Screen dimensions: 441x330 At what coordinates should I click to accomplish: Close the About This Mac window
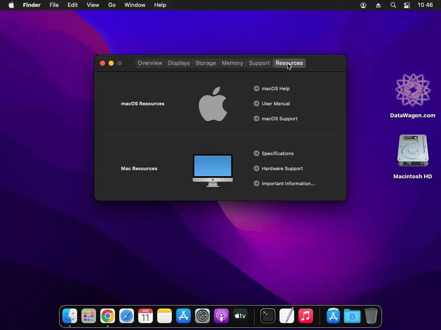(102, 63)
